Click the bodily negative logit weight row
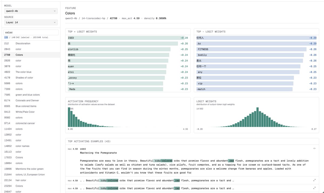 pos(256,55)
